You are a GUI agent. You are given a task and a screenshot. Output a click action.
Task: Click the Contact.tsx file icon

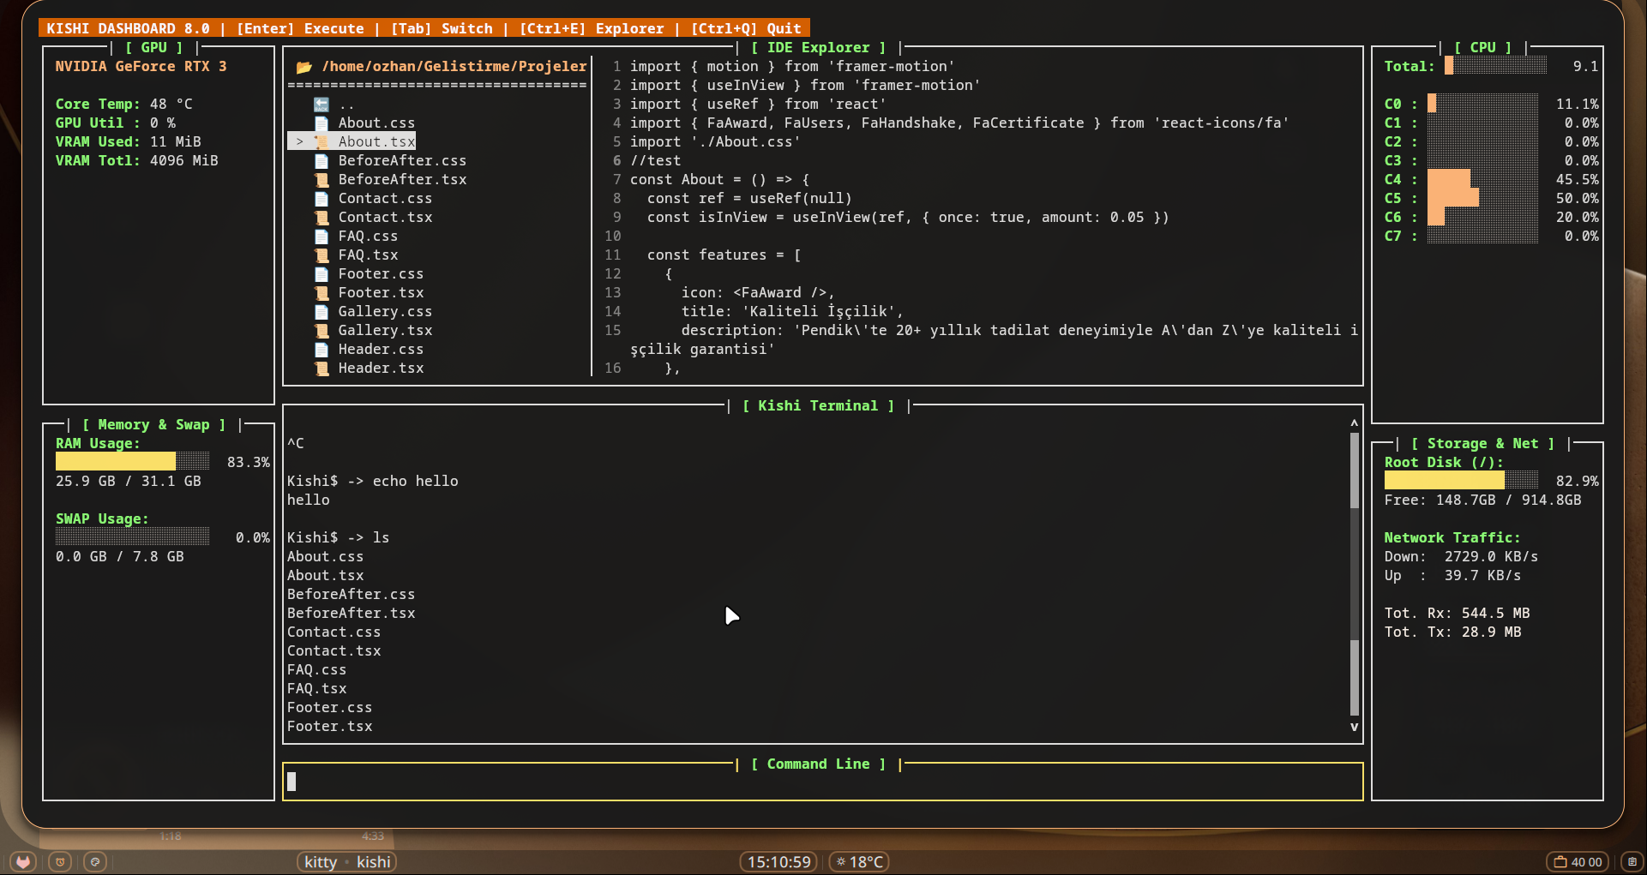(322, 218)
